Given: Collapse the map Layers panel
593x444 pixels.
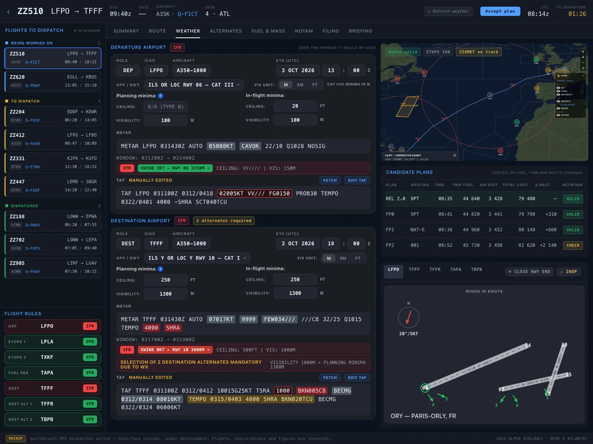Looking at the screenshot, I should pos(583,76).
